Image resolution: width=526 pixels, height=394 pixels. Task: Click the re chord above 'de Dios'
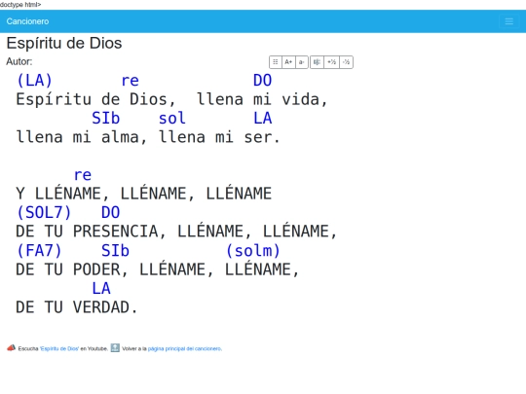point(130,81)
